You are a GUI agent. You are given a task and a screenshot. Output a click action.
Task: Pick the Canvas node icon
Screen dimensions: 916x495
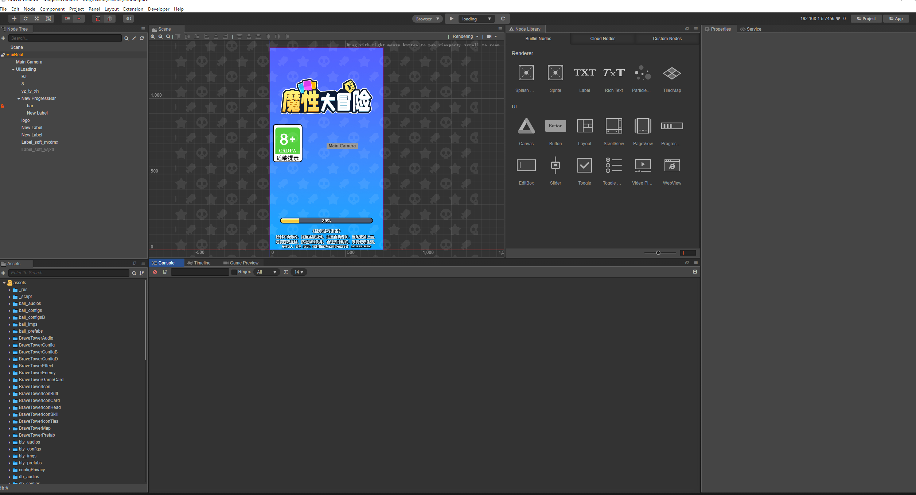point(526,126)
